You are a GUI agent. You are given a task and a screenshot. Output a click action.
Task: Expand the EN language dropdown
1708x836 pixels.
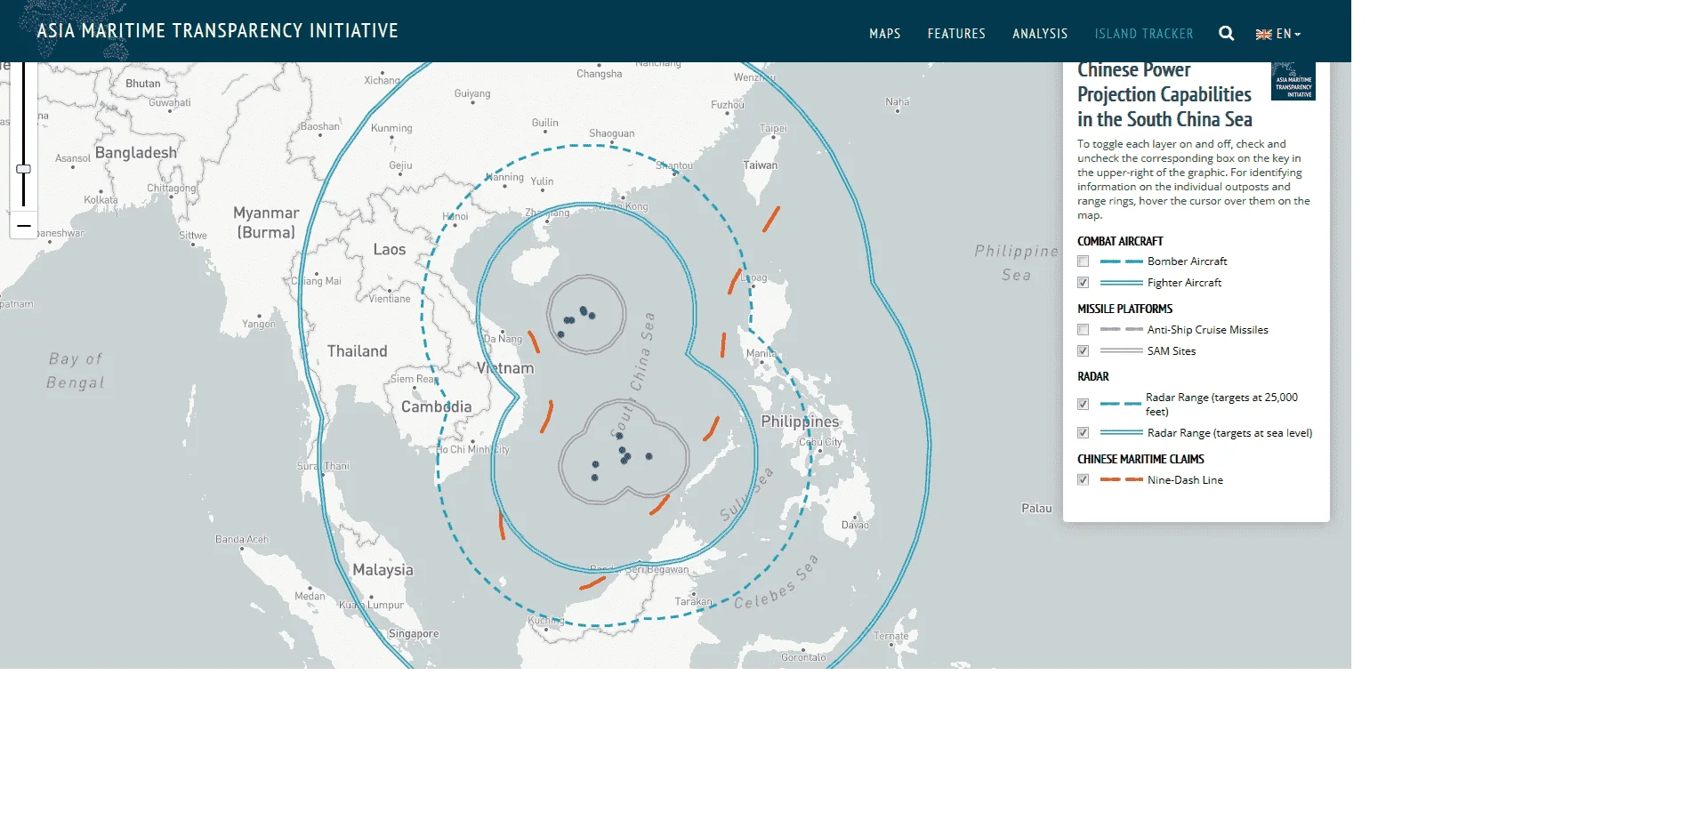point(1288,34)
